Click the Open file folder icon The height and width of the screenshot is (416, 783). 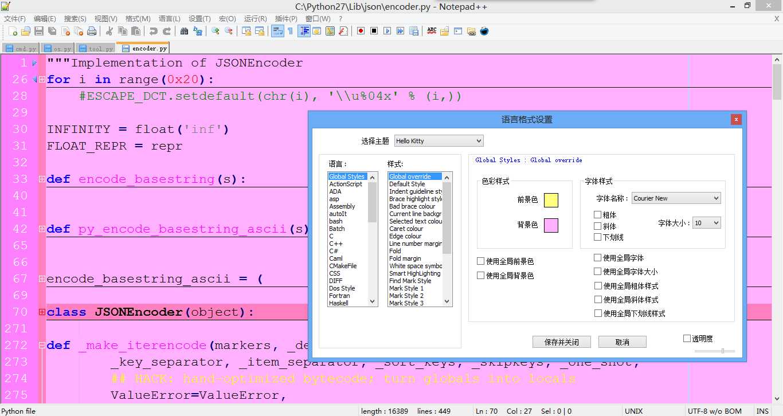tap(26, 32)
